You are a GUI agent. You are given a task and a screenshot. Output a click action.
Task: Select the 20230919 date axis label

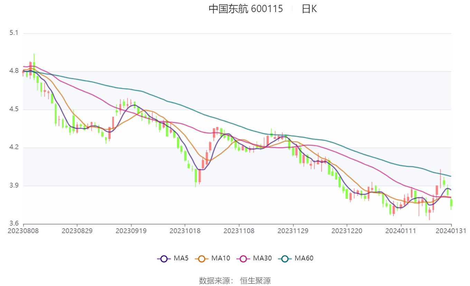pos(131,231)
